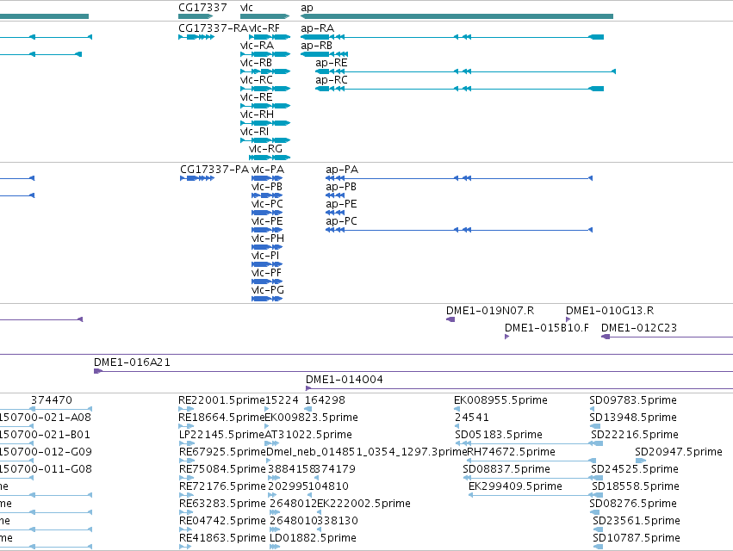This screenshot has height=551, width=733.
Task: Click EST LP22145.5prime
Action: [221, 435]
